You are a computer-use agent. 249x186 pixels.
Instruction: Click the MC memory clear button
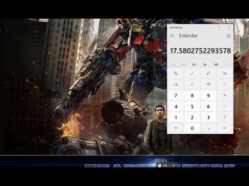173,65
